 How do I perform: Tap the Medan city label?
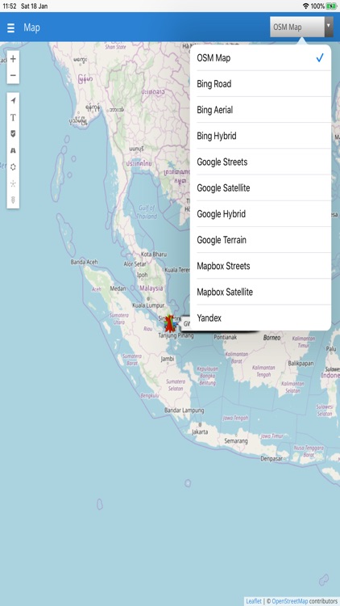coord(118,288)
